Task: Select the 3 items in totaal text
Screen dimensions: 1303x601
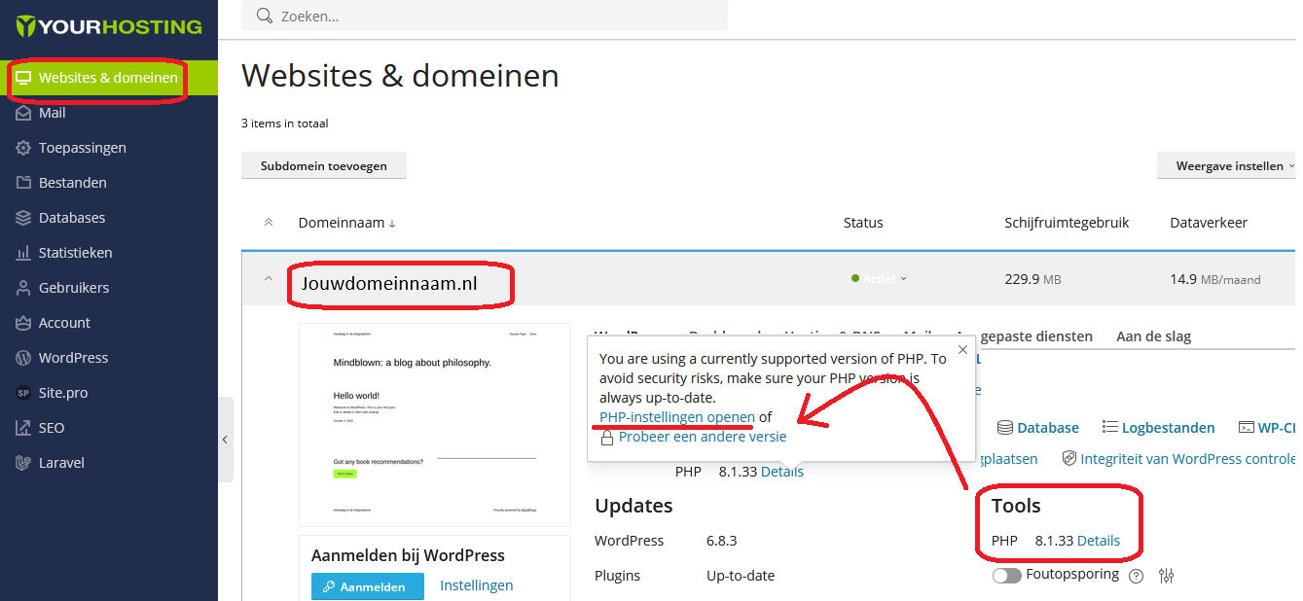Action: [x=285, y=124]
